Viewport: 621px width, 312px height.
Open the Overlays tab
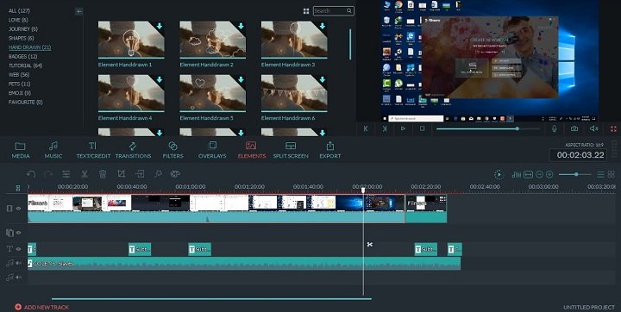tap(212, 151)
